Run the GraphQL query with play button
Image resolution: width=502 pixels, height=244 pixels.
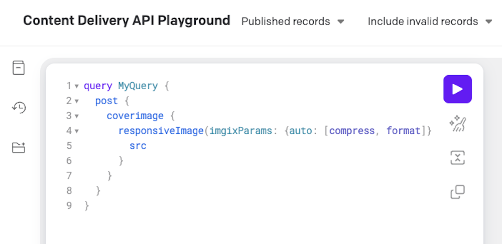point(457,89)
